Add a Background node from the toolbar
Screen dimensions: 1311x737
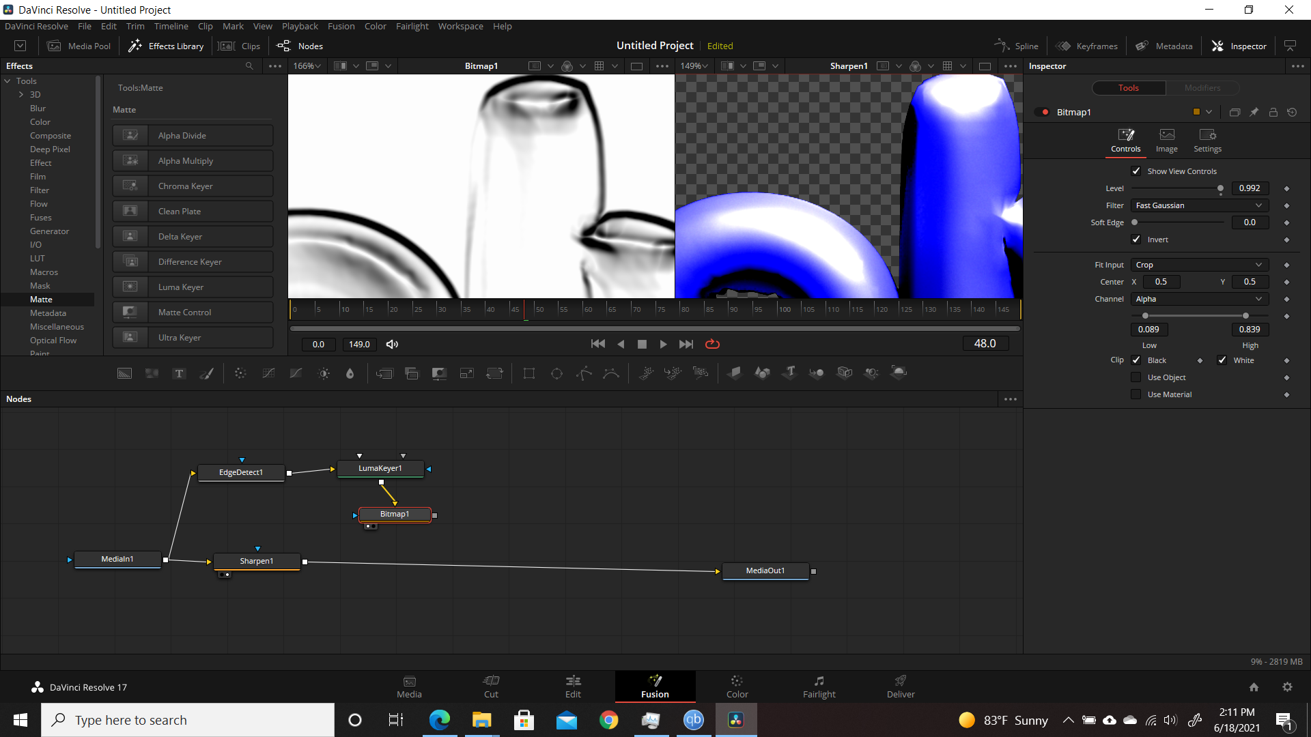click(x=124, y=373)
